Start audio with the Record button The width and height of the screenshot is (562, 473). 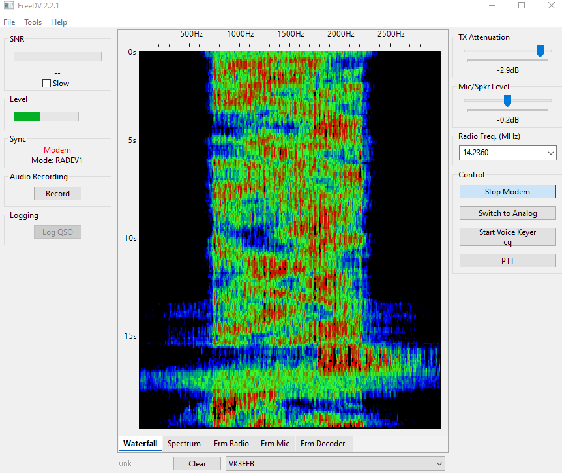click(57, 194)
